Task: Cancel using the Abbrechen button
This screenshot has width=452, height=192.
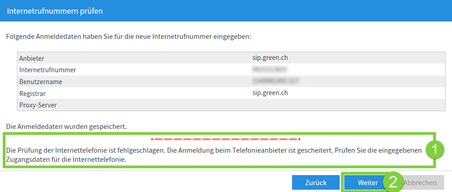Action: 420,182
